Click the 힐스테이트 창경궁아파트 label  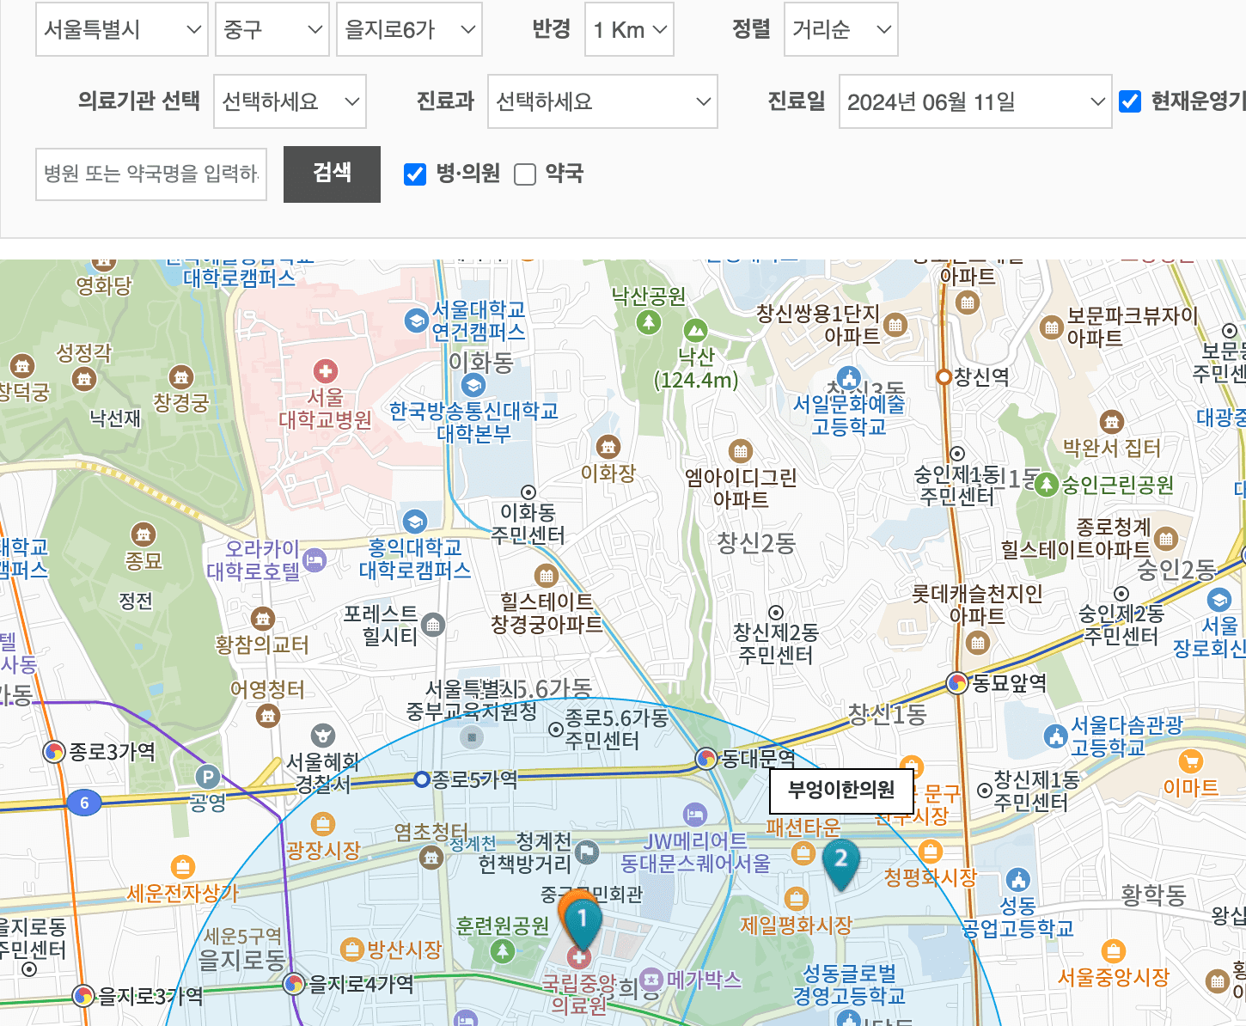coord(547,613)
